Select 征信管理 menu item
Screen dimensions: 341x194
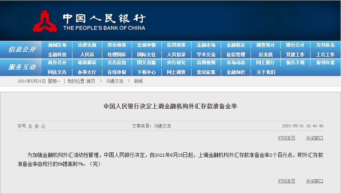click(236, 55)
